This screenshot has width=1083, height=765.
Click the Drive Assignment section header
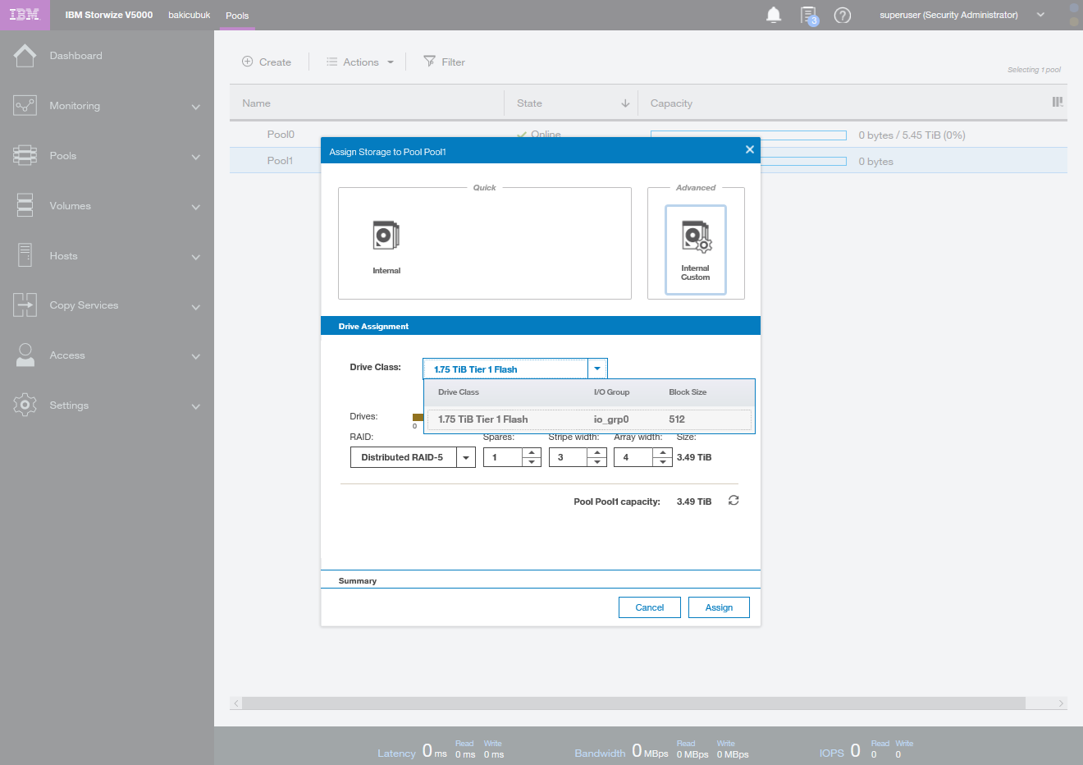pyautogui.click(x=541, y=326)
